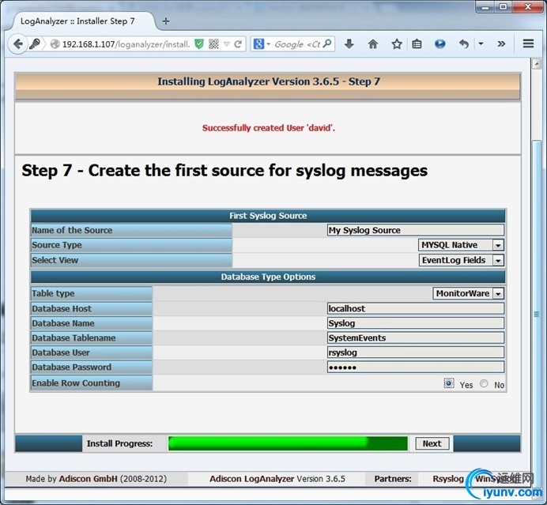The width and height of the screenshot is (547, 505).
Task: Open a new browser tab with plus
Action: 166,21
